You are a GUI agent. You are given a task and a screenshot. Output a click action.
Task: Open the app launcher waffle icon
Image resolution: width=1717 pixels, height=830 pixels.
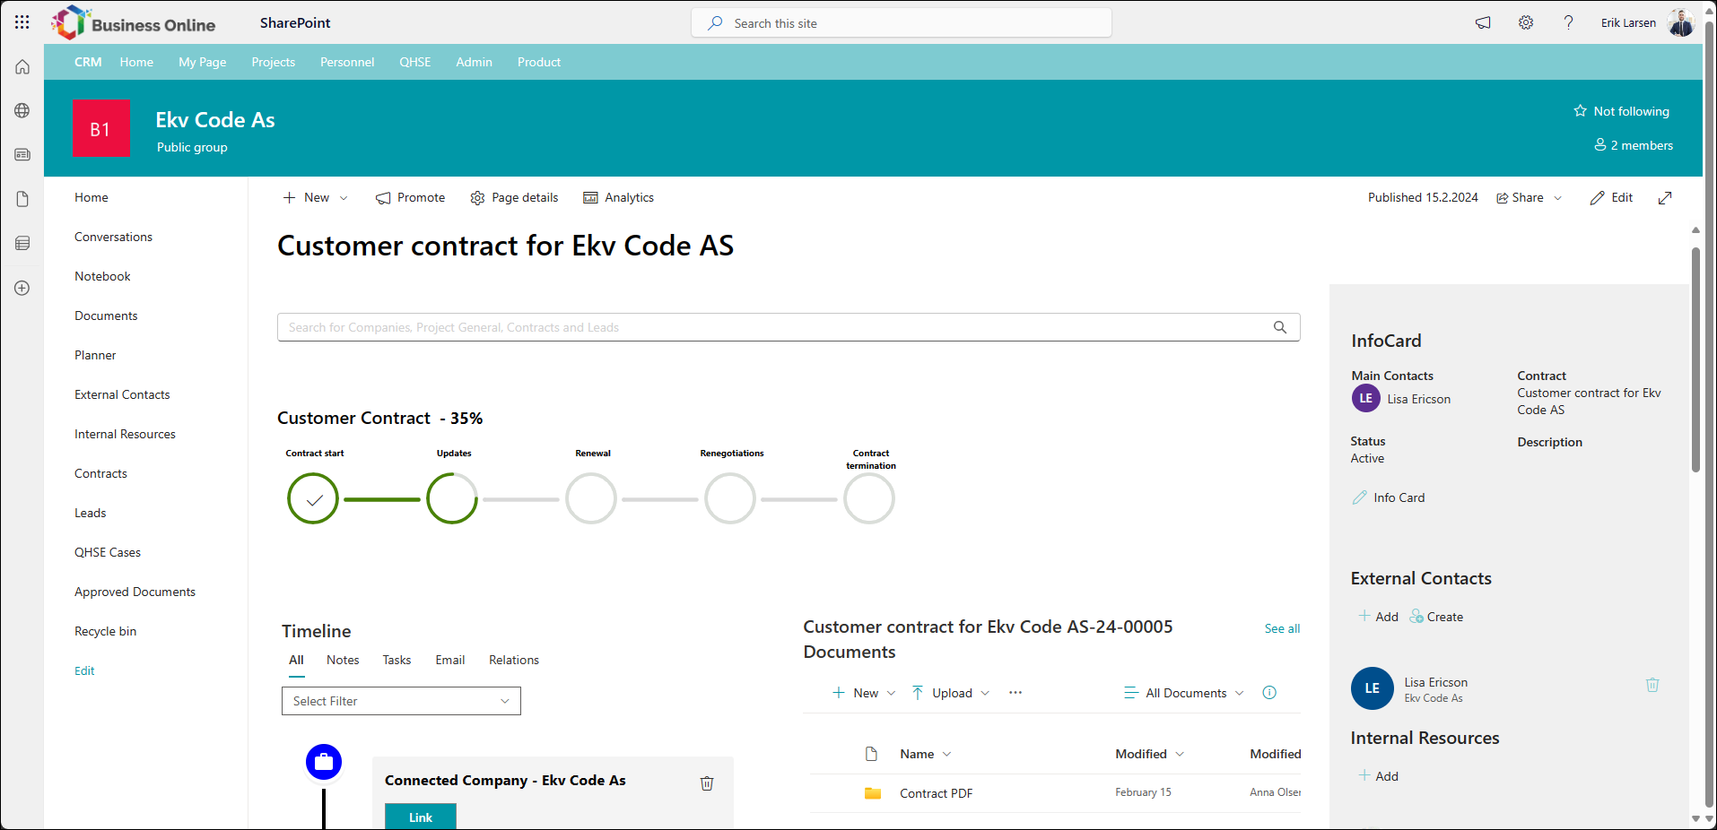22,22
